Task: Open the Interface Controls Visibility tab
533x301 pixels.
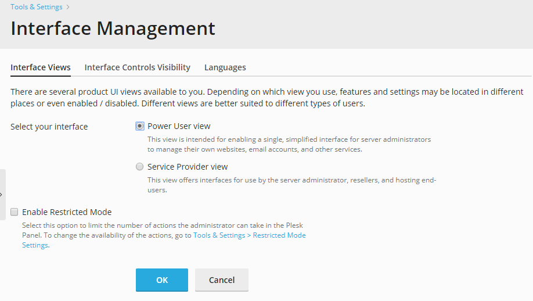Action: (138, 67)
